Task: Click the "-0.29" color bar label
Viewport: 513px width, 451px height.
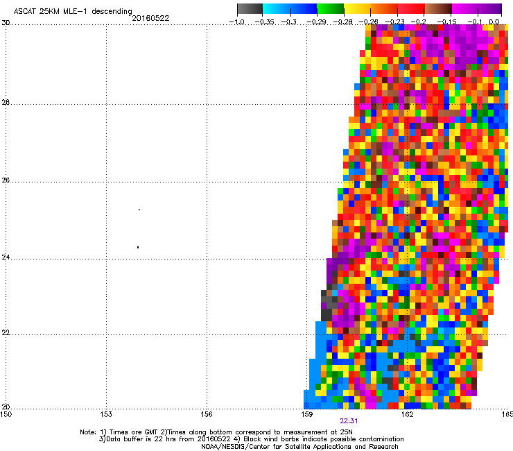Action: pyautogui.click(x=316, y=22)
